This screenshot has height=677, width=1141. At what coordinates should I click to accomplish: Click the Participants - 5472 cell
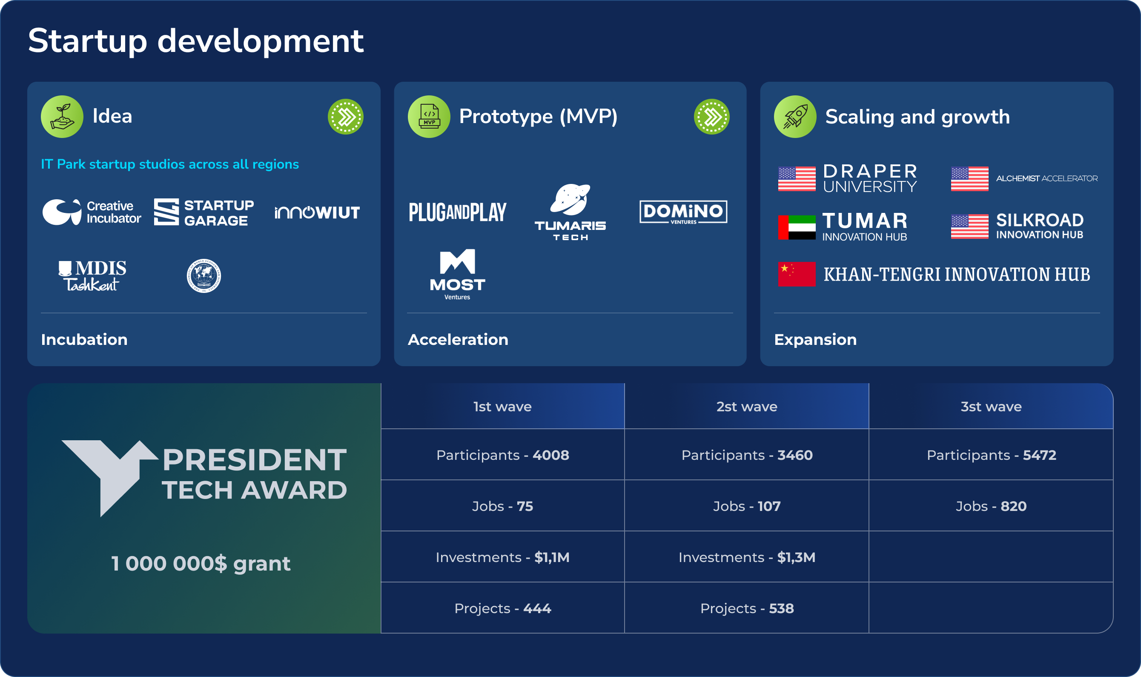[x=992, y=455]
